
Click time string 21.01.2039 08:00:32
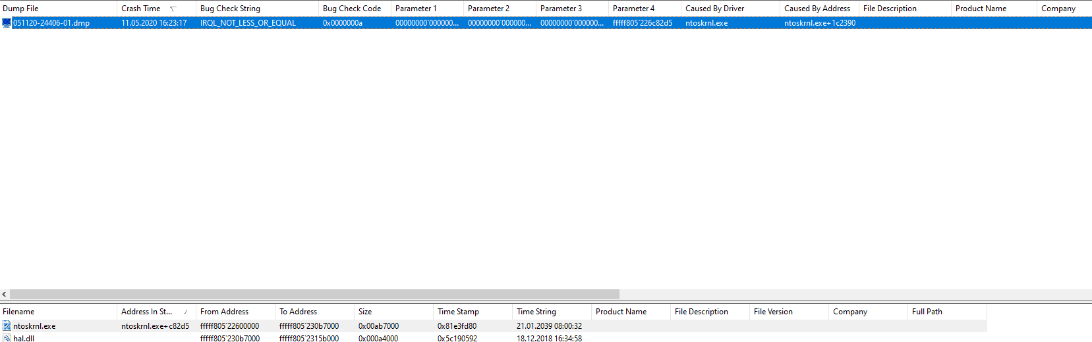(x=550, y=326)
